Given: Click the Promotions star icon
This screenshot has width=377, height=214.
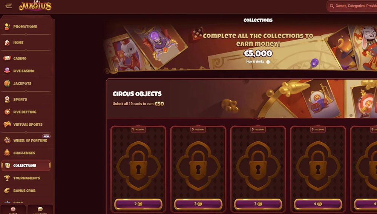Looking at the screenshot, I should tap(7, 26).
